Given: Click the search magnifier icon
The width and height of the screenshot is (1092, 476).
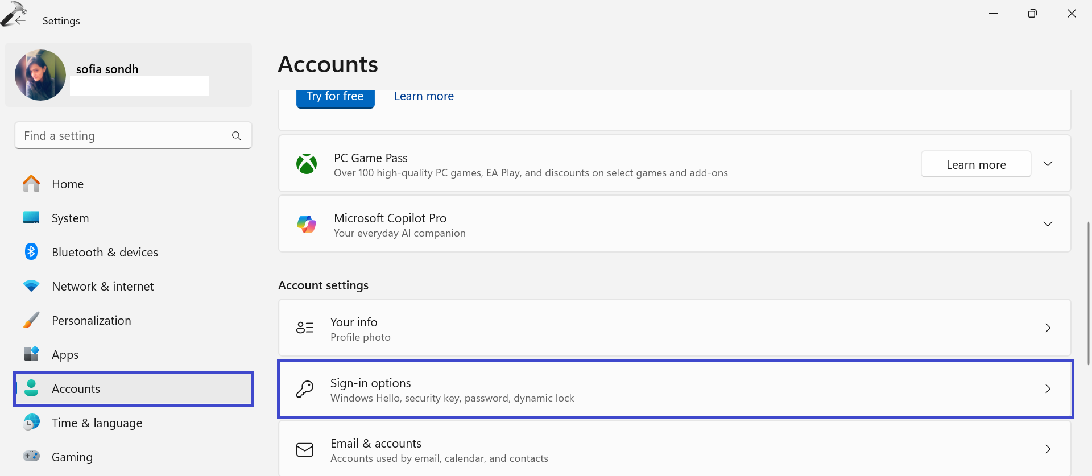Looking at the screenshot, I should (237, 136).
